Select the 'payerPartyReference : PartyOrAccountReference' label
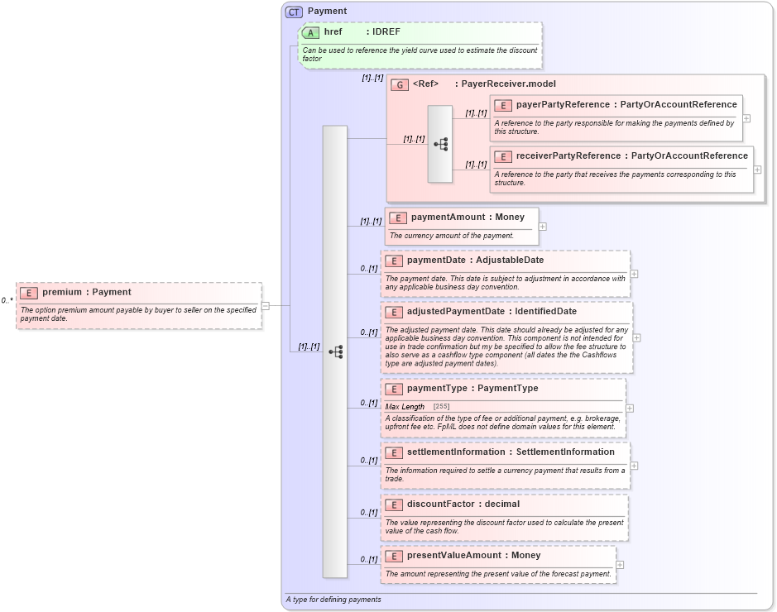This screenshot has width=777, height=612. coord(626,104)
